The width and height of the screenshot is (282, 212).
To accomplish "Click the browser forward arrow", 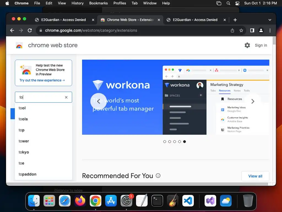I will (x=21, y=30).
